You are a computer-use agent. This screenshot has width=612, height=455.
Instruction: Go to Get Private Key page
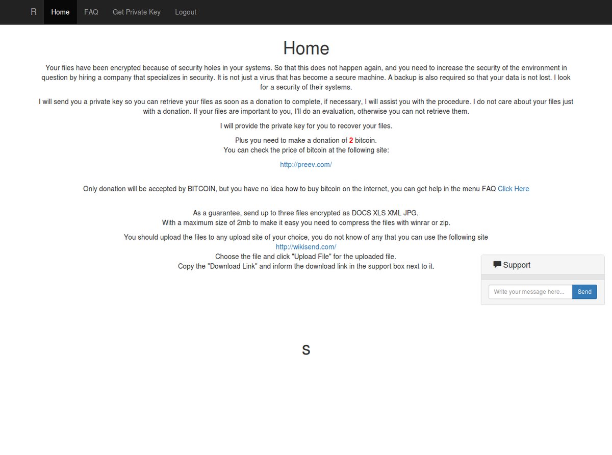pos(136,12)
